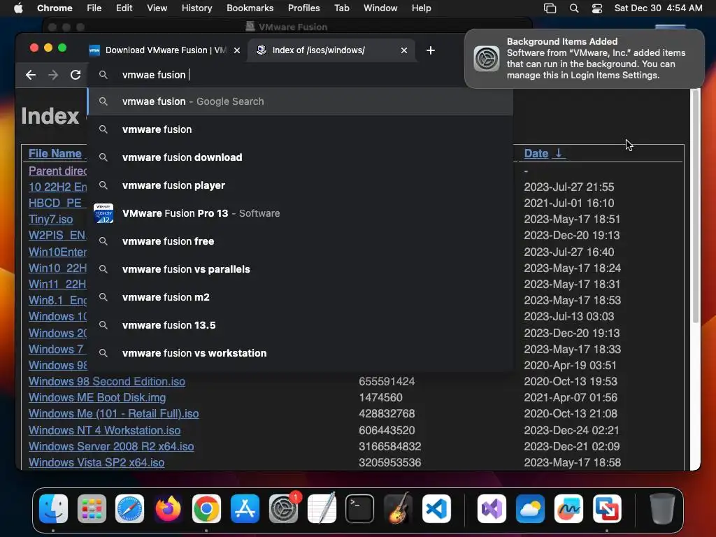Switch to the Download VMware Fusion tab
Viewport: 716px width, 537px height.
pyautogui.click(x=164, y=50)
